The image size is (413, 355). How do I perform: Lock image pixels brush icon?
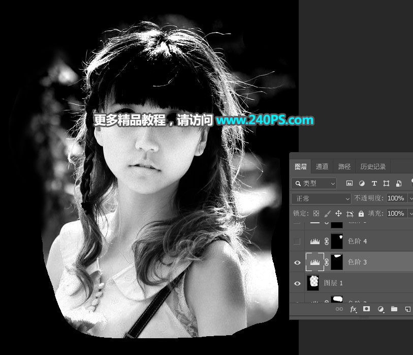click(x=327, y=214)
